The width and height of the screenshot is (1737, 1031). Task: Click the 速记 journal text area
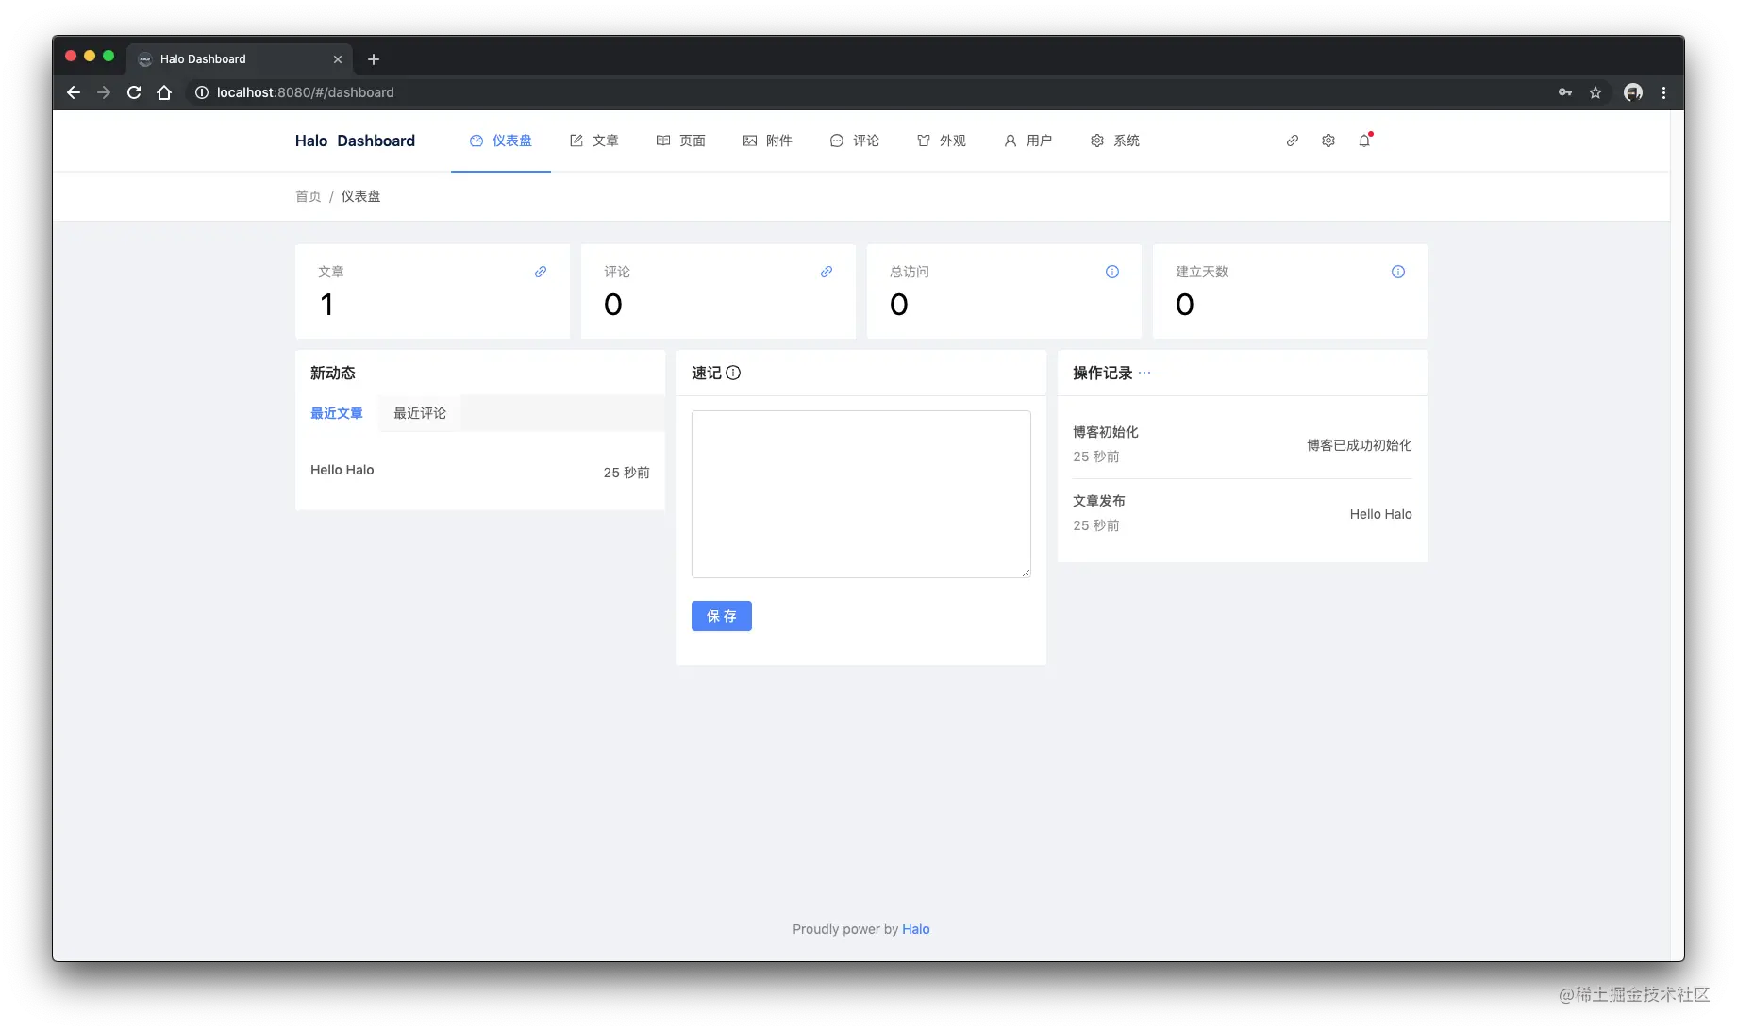point(861,494)
